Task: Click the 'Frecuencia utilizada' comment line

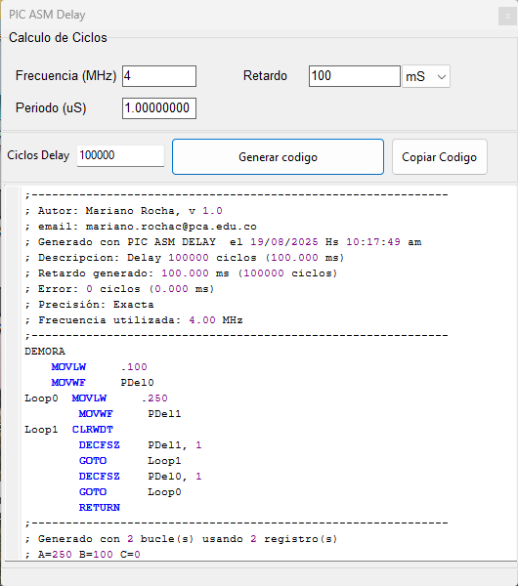Action: point(134,320)
